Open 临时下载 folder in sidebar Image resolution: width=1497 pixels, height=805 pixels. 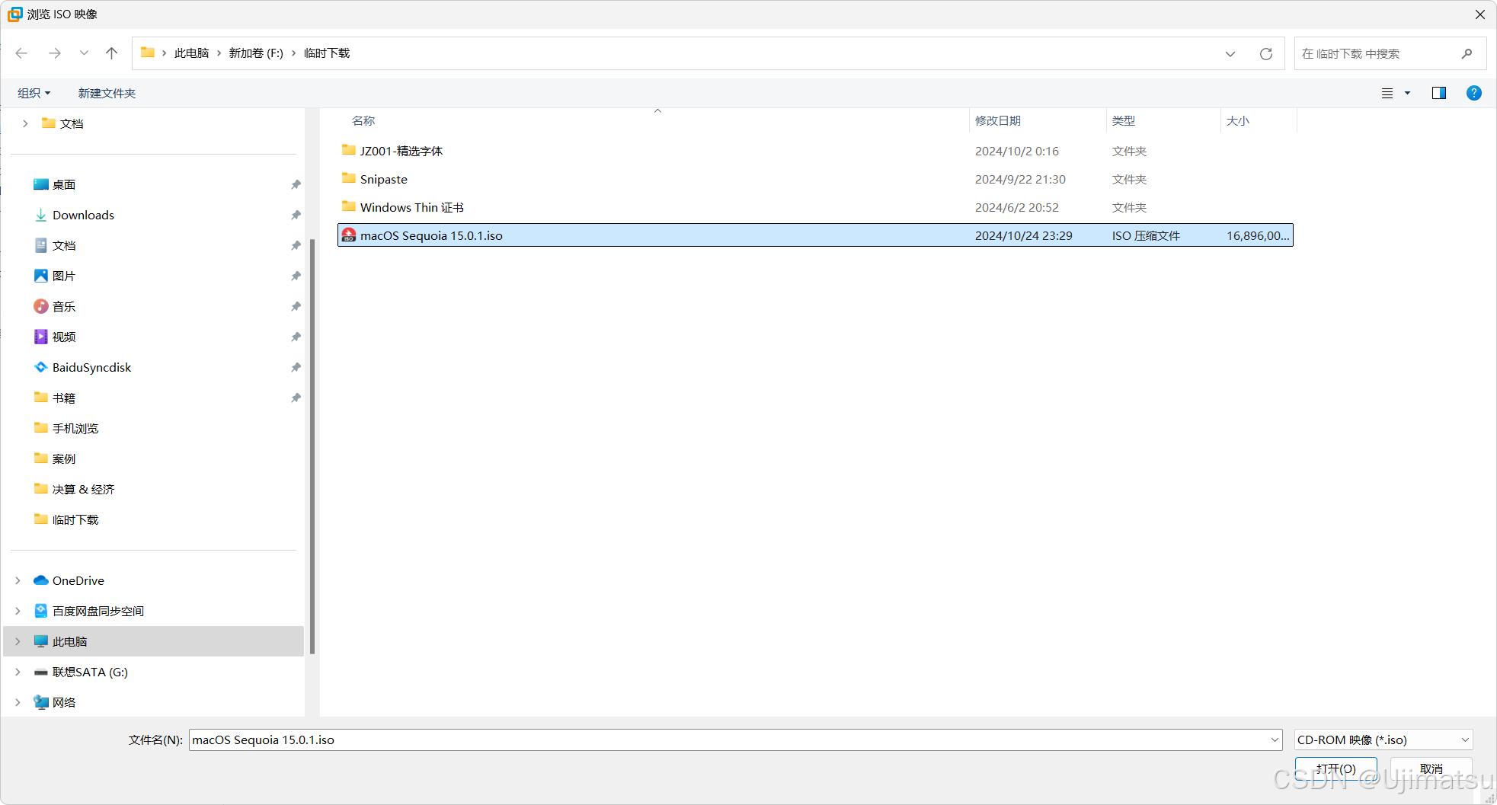pyautogui.click(x=75, y=519)
